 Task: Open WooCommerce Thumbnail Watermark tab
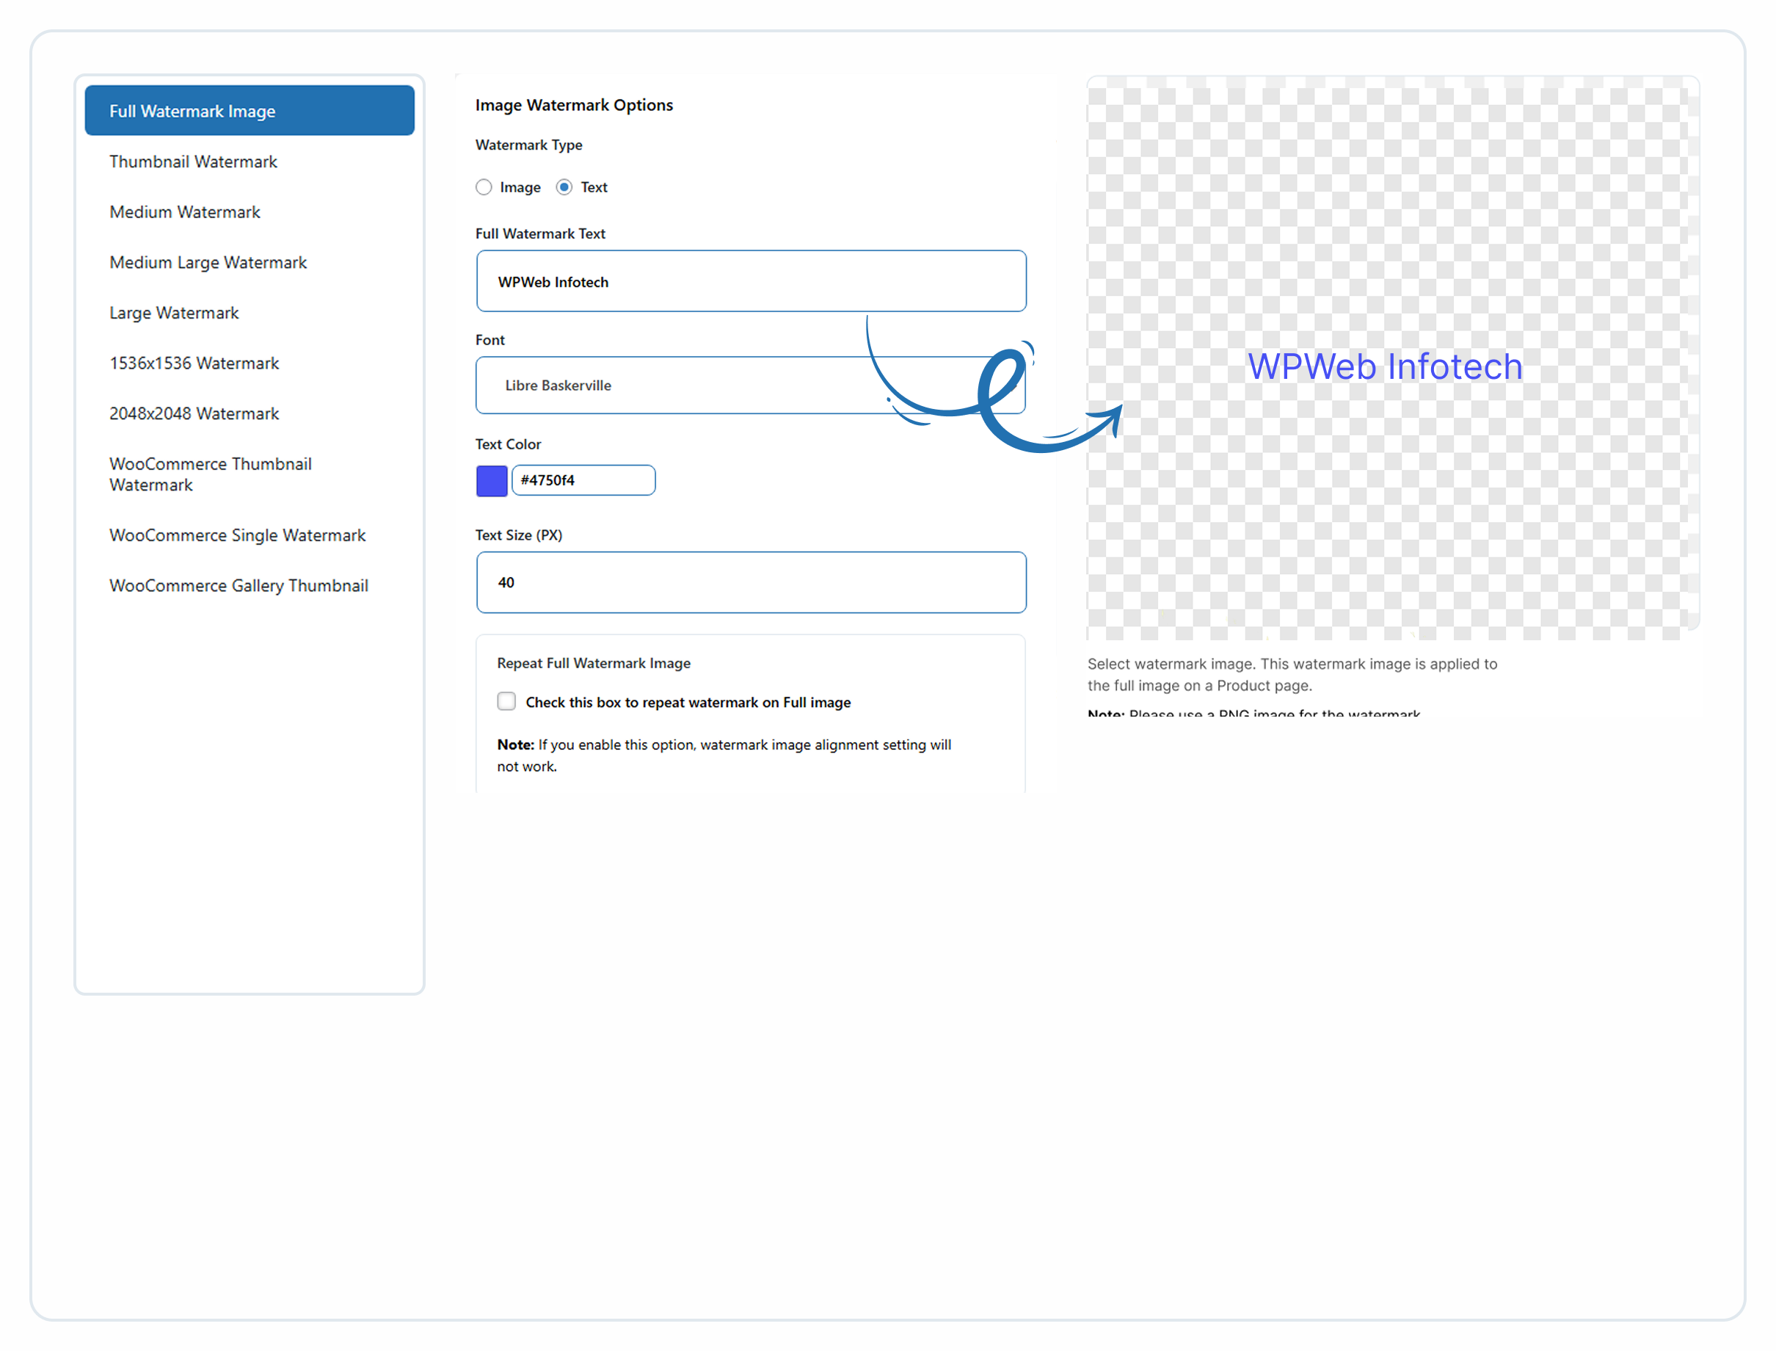point(210,474)
